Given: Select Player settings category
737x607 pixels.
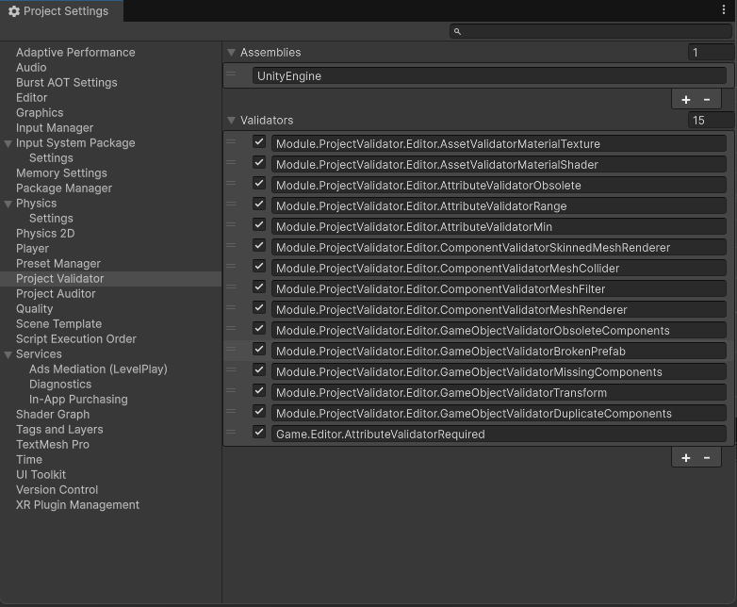Looking at the screenshot, I should tap(32, 249).
